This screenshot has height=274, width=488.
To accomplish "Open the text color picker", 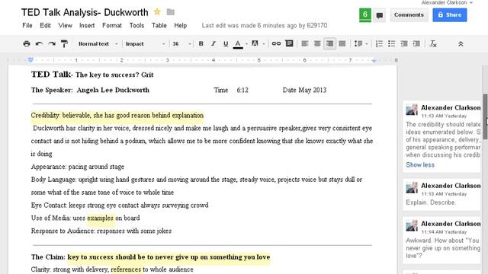I will (238, 44).
